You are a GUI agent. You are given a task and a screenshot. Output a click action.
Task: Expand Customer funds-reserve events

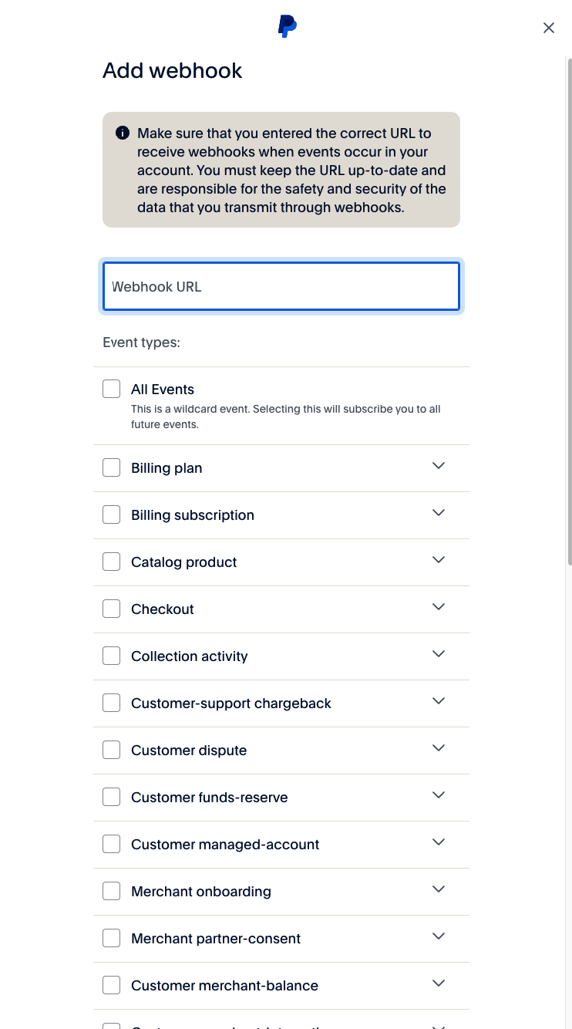click(439, 795)
